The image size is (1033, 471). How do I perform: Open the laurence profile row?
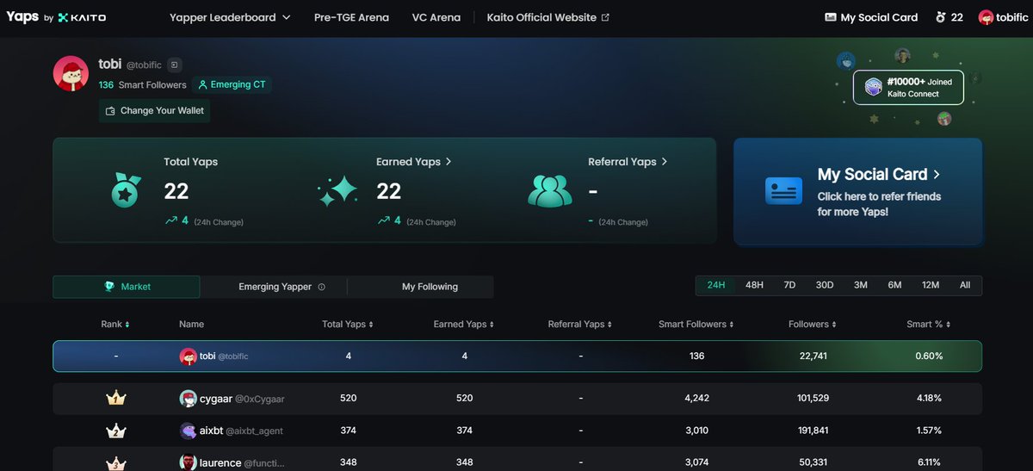517,461
